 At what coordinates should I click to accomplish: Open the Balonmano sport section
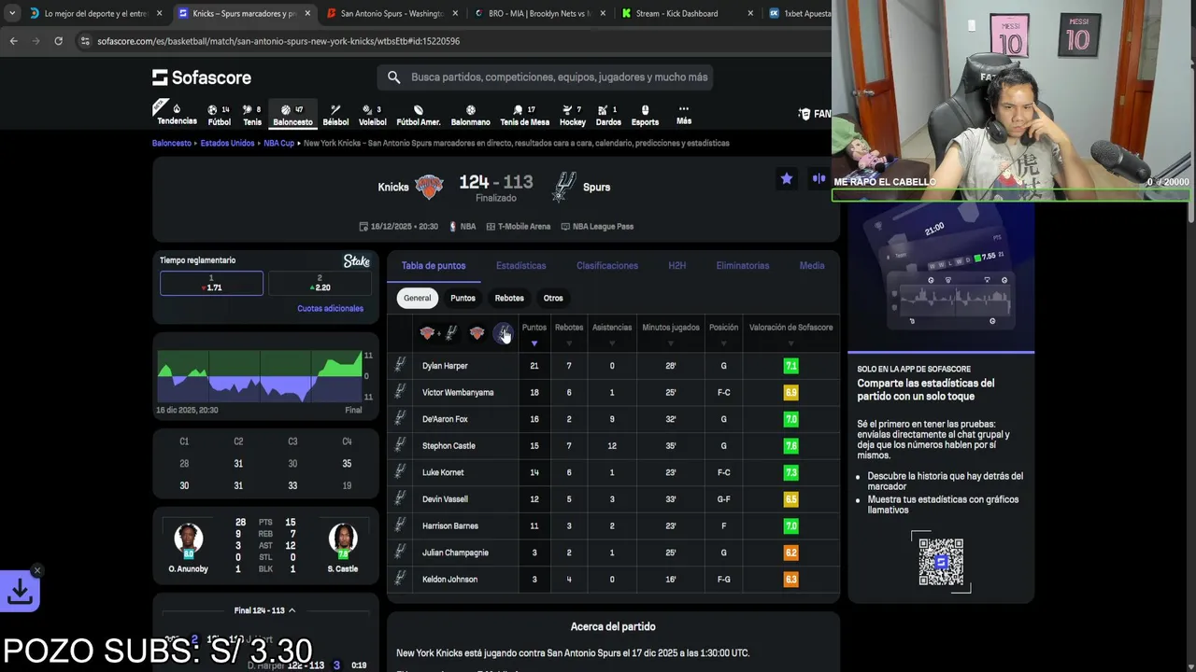(x=470, y=115)
